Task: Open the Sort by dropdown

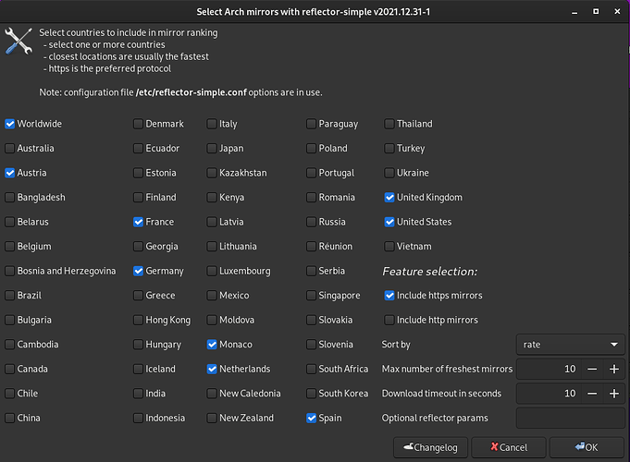Action: (x=570, y=345)
